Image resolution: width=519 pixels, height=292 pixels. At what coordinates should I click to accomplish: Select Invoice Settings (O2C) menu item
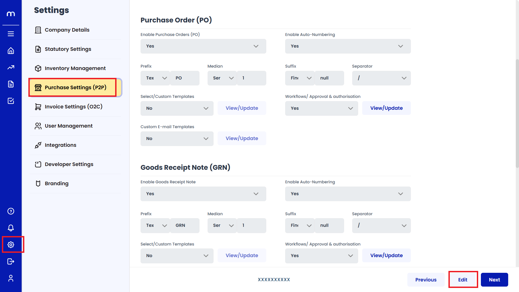74,107
